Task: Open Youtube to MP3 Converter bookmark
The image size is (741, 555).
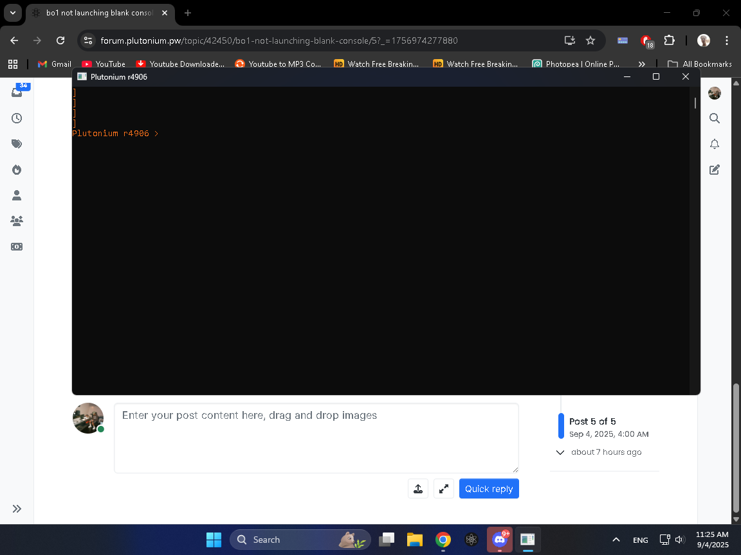Action: [278, 64]
